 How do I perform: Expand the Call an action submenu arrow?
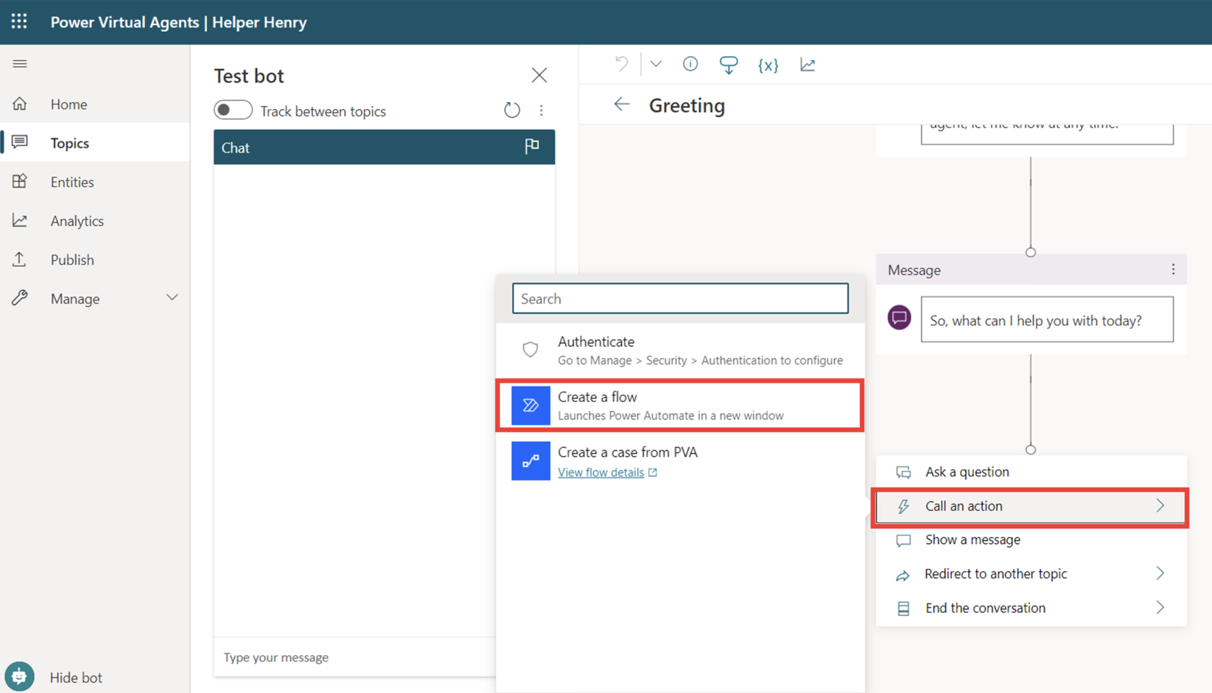click(x=1160, y=505)
